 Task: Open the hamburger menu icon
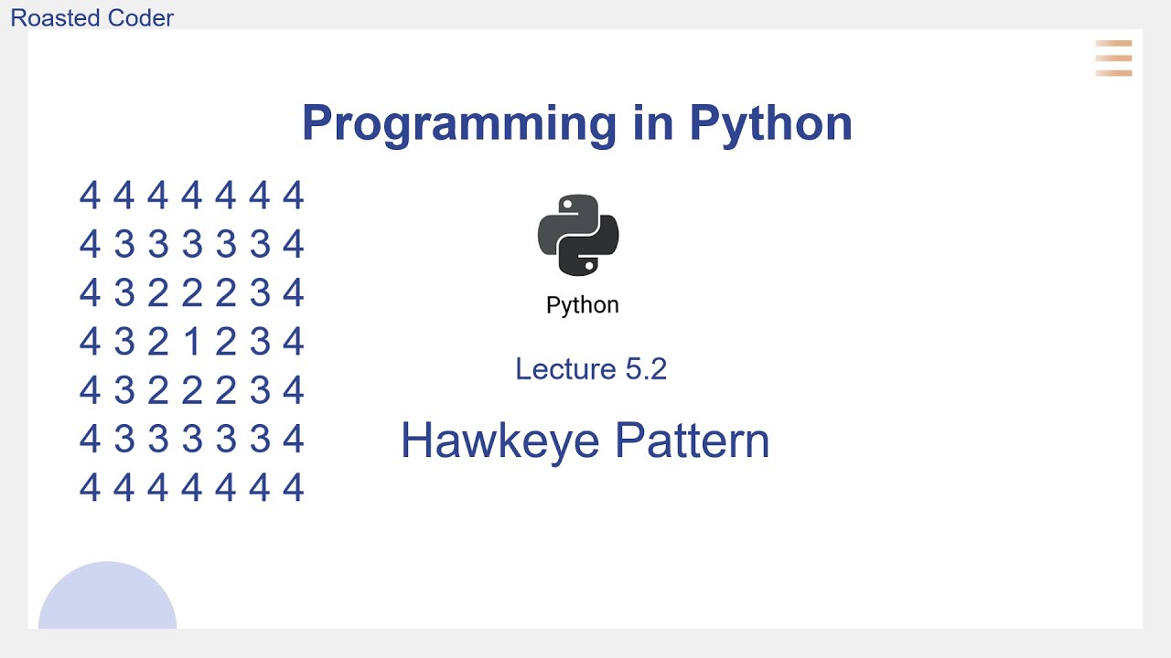coord(1113,58)
